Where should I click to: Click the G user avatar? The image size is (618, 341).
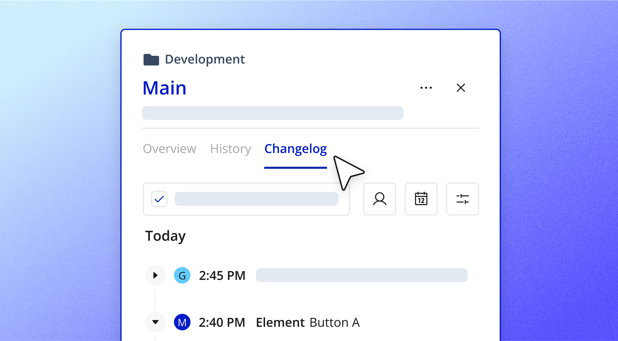(182, 275)
